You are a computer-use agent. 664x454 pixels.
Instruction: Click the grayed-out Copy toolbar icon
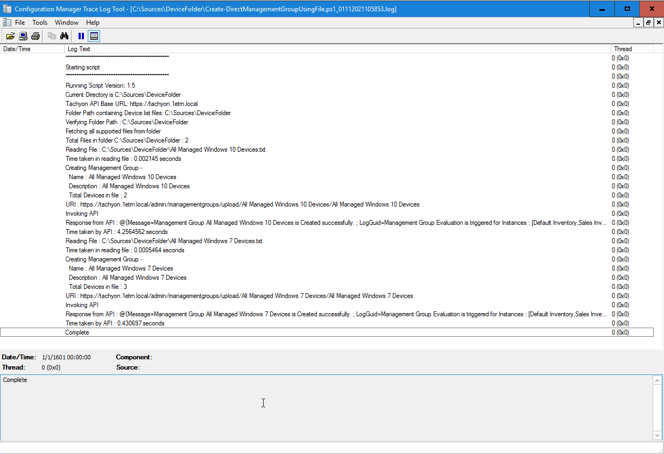(x=52, y=36)
